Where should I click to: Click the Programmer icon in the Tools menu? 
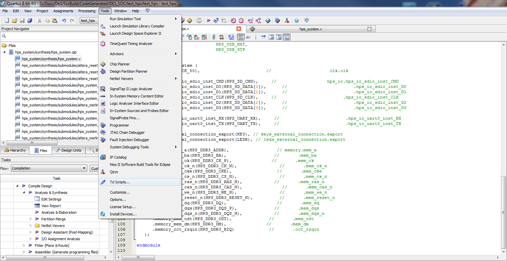pyautogui.click(x=103, y=125)
